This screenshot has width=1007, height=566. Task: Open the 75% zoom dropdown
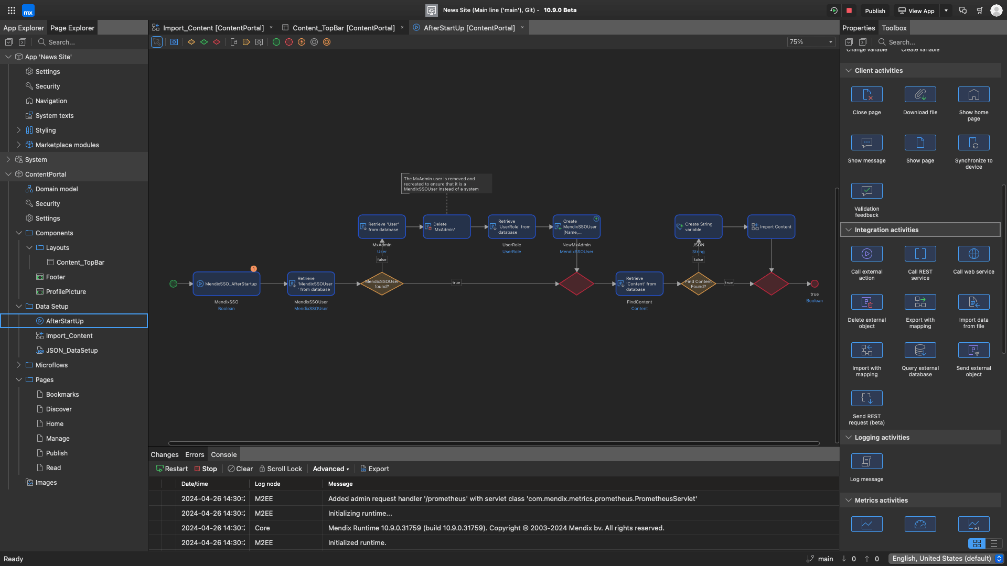[811, 42]
